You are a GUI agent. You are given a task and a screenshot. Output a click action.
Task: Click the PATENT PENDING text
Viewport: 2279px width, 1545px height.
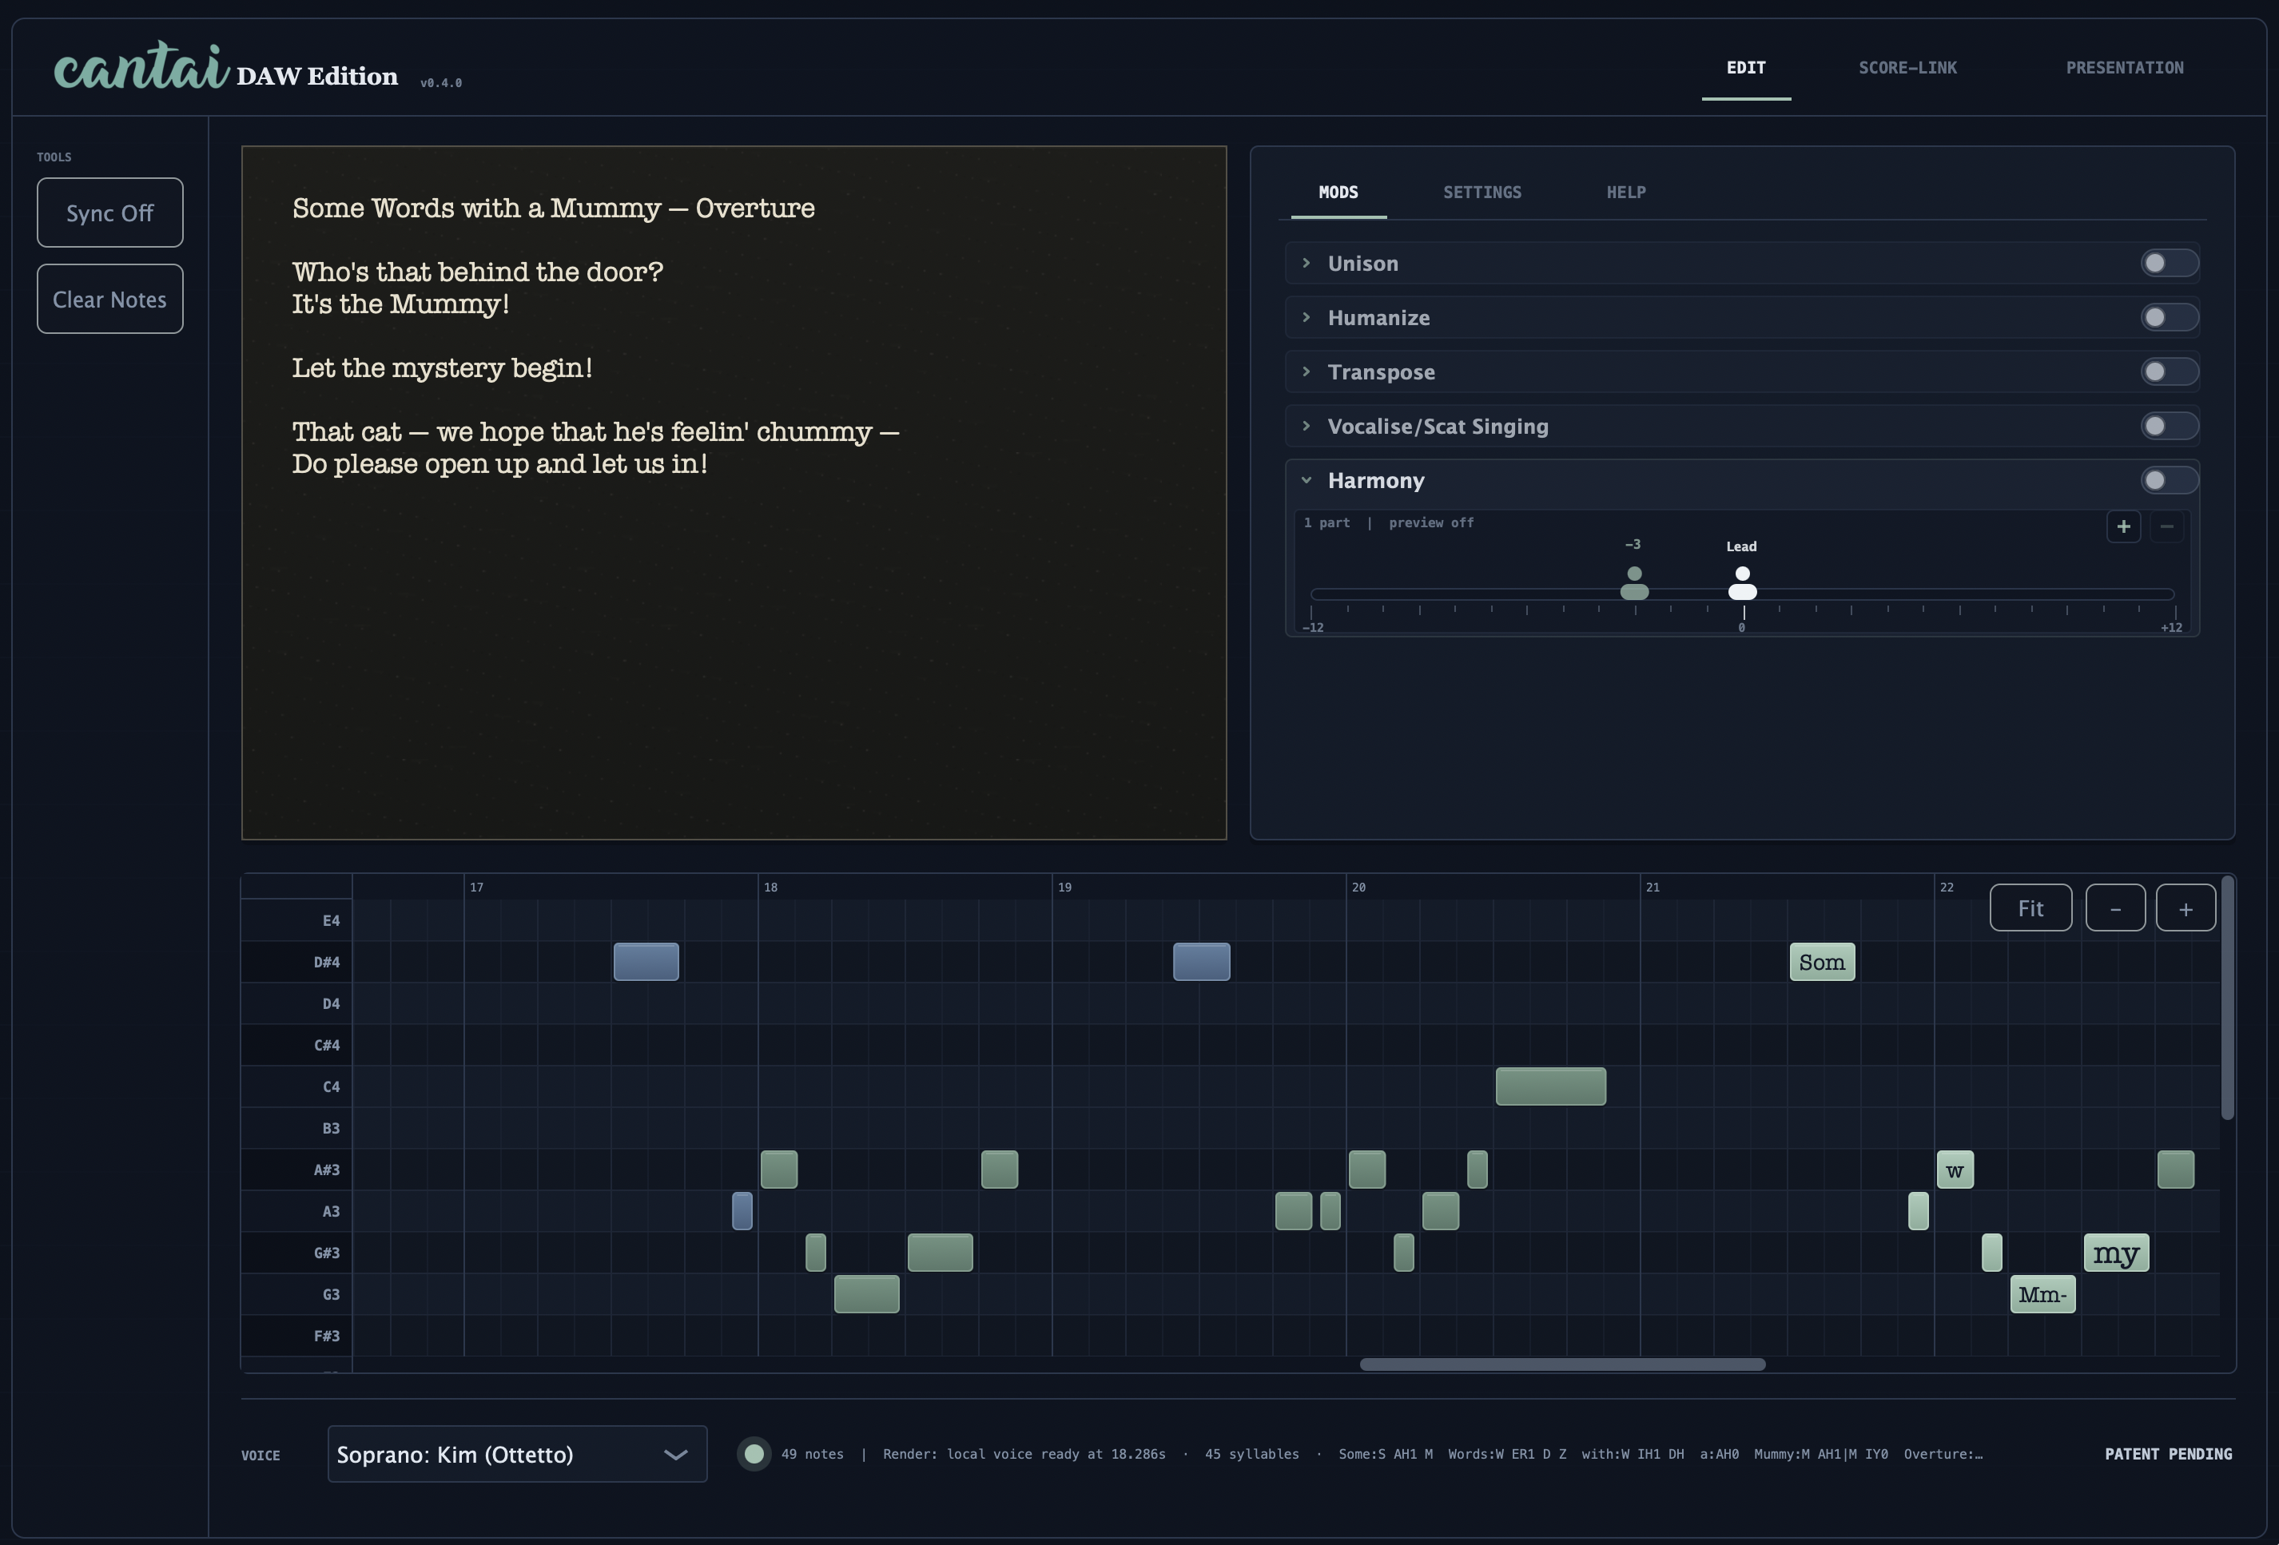pyautogui.click(x=2168, y=1454)
